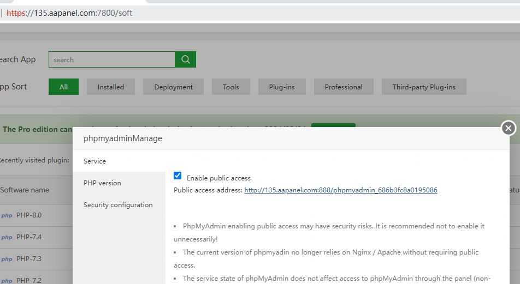Open the phpmyadmin public access address link
This screenshot has width=520, height=284.
[340, 190]
